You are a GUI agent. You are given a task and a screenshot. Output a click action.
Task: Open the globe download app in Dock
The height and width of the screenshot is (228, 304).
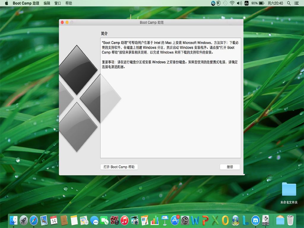coord(235,220)
